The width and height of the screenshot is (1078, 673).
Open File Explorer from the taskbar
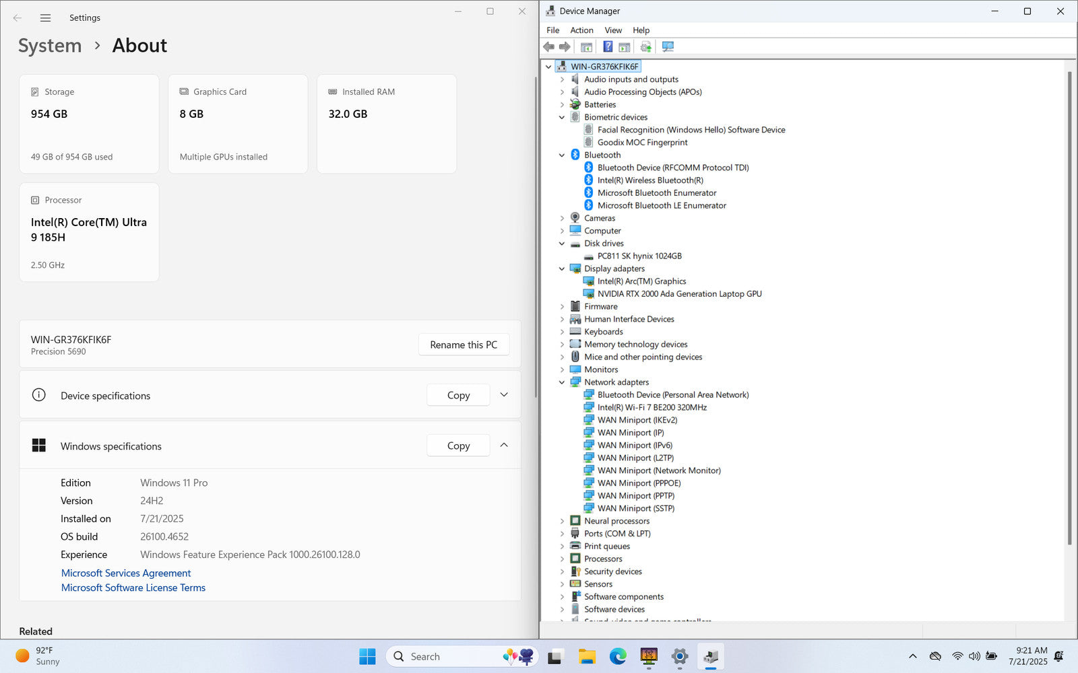point(587,656)
